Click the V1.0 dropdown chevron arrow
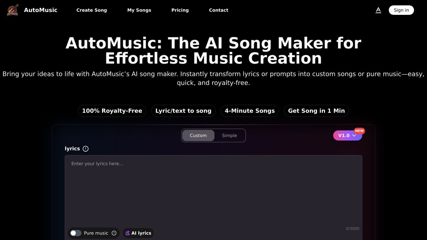 pos(354,135)
